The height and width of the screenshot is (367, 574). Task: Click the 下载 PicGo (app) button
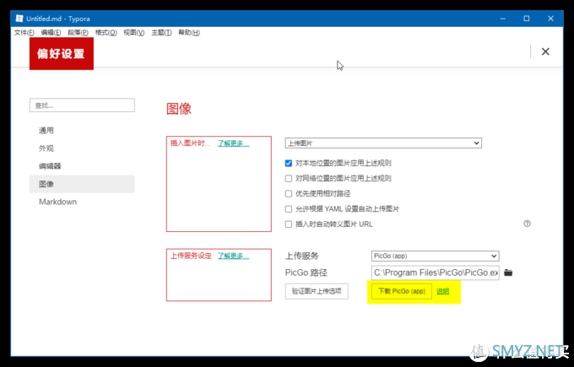402,291
